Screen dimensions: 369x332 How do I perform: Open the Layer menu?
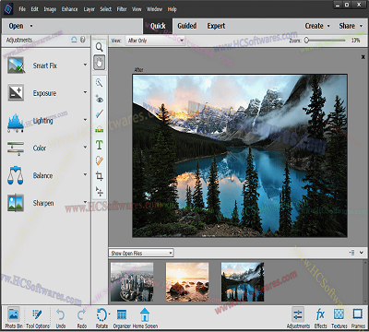[x=89, y=9]
